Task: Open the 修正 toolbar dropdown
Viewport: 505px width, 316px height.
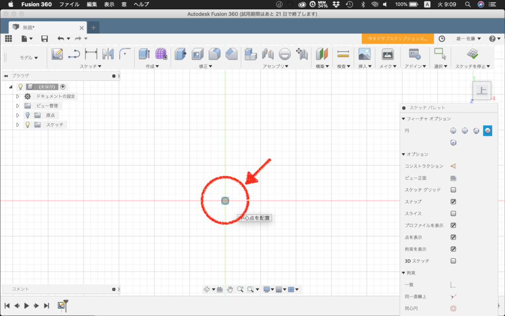Action: tap(206, 66)
